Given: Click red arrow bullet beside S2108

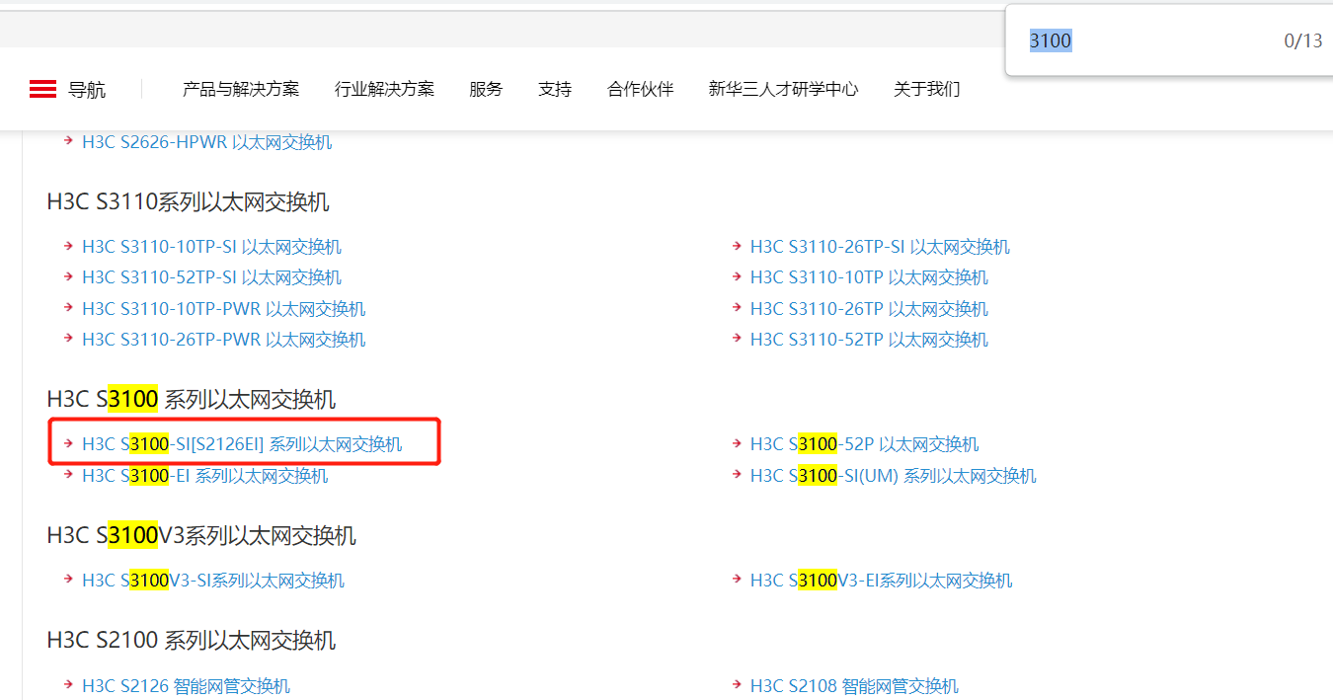Looking at the screenshot, I should 737,685.
